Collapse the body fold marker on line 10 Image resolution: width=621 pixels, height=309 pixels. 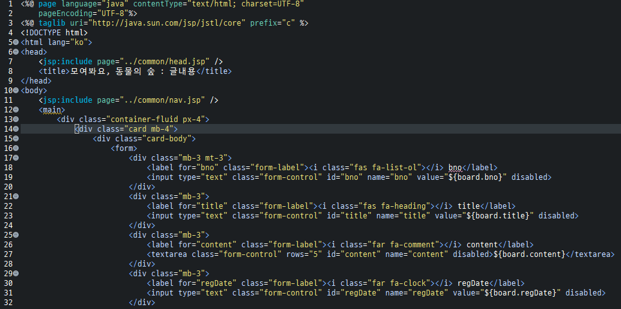16,91
